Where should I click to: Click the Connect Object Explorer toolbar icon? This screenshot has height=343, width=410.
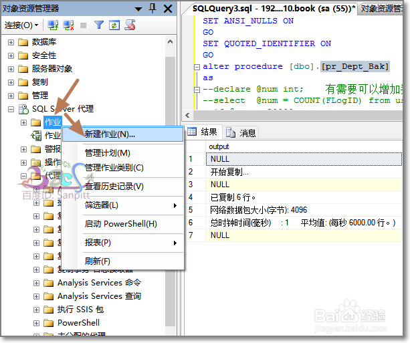click(53, 25)
